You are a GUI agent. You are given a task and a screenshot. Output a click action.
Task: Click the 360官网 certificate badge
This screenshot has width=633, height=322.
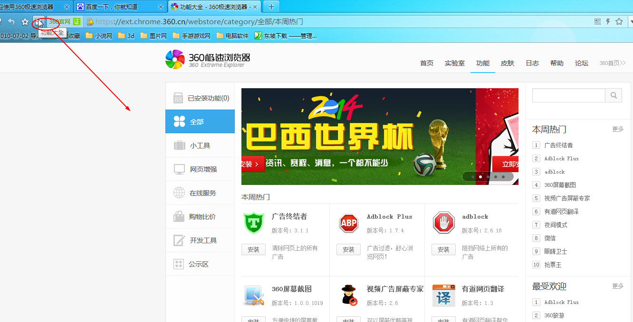coord(65,21)
